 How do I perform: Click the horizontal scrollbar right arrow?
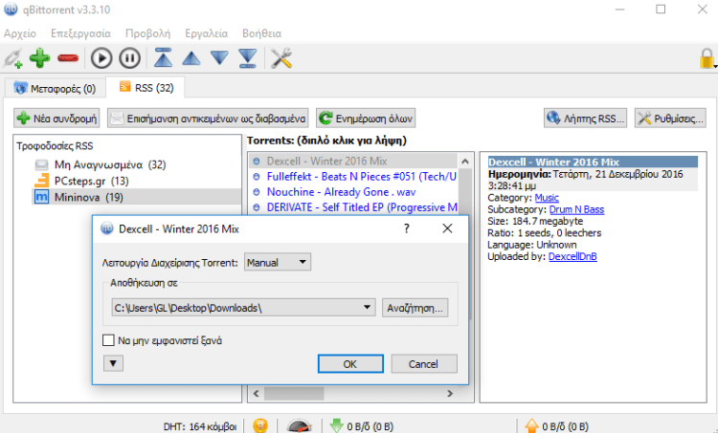(450, 393)
